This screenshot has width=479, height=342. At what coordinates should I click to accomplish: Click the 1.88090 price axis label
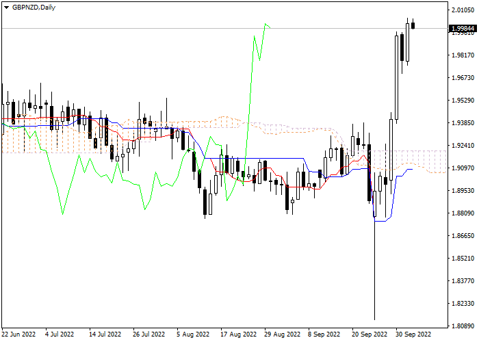463,213
